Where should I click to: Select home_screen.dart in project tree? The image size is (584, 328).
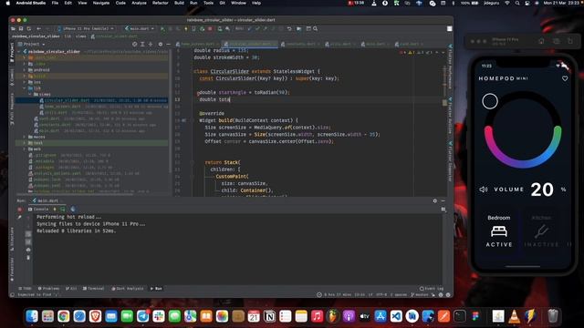(91, 107)
